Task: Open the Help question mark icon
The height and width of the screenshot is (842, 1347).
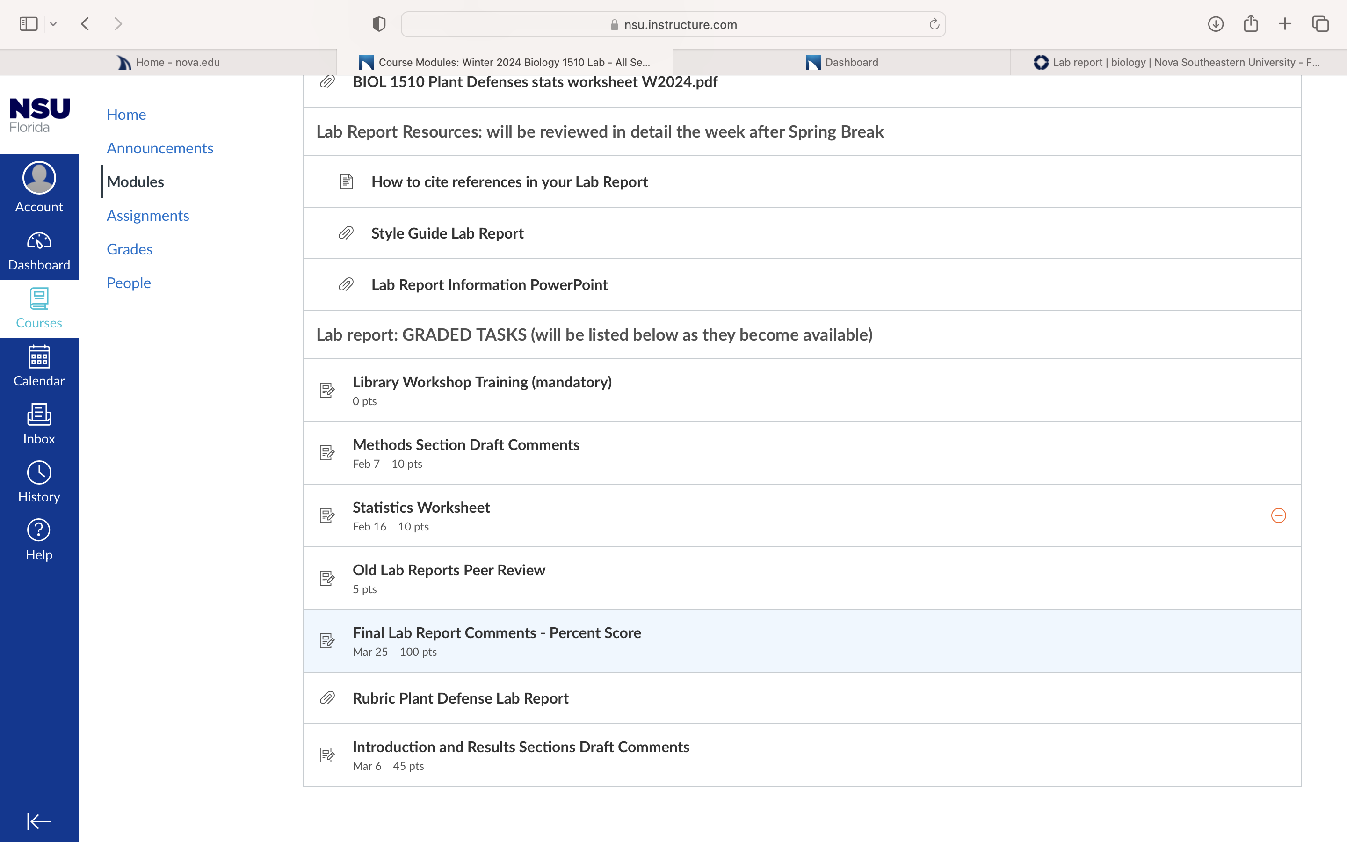Action: 39,530
